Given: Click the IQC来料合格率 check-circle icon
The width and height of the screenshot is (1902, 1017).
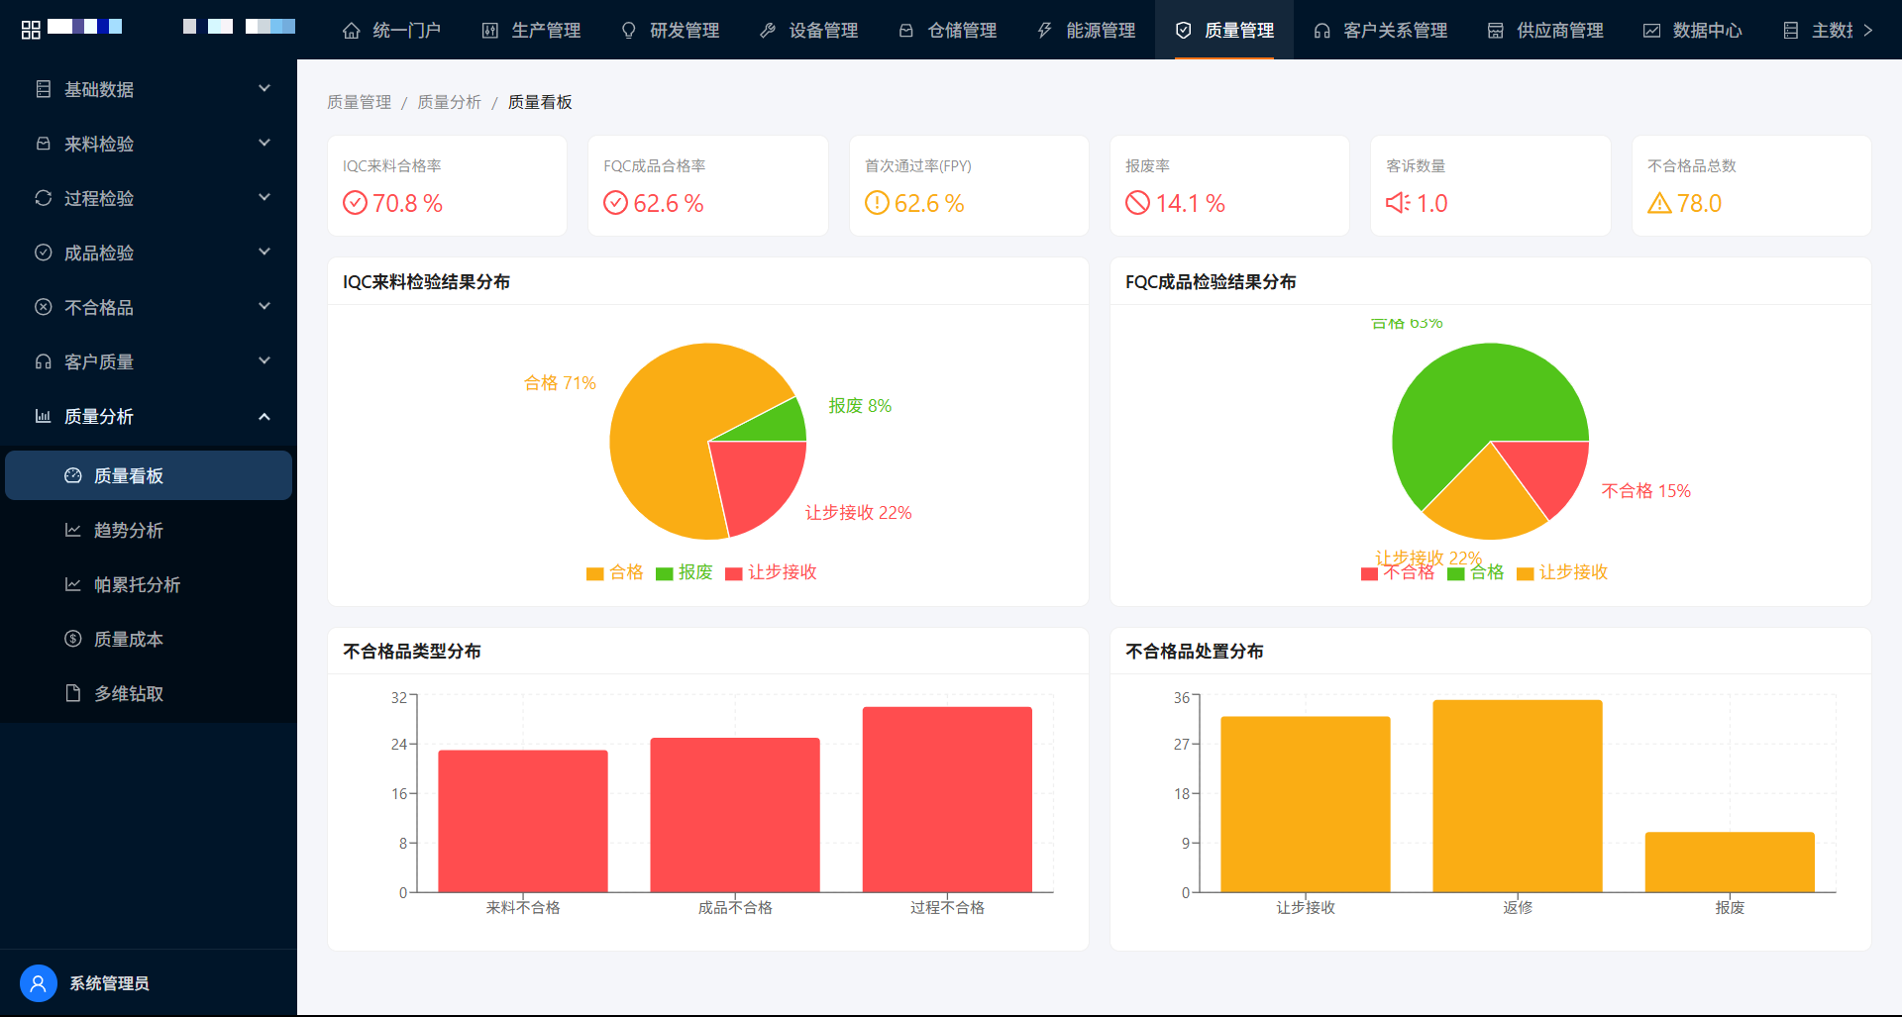Looking at the screenshot, I should pos(355,203).
